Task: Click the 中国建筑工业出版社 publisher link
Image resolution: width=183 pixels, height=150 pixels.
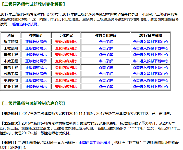Action: tap(95, 143)
